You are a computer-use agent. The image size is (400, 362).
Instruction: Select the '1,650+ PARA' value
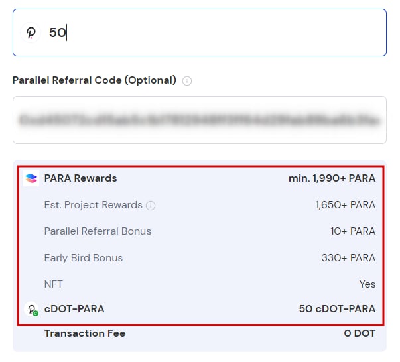coord(346,205)
